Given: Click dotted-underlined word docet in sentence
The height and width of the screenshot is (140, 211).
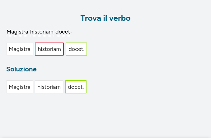Looking at the screenshot, I should 63,32.
